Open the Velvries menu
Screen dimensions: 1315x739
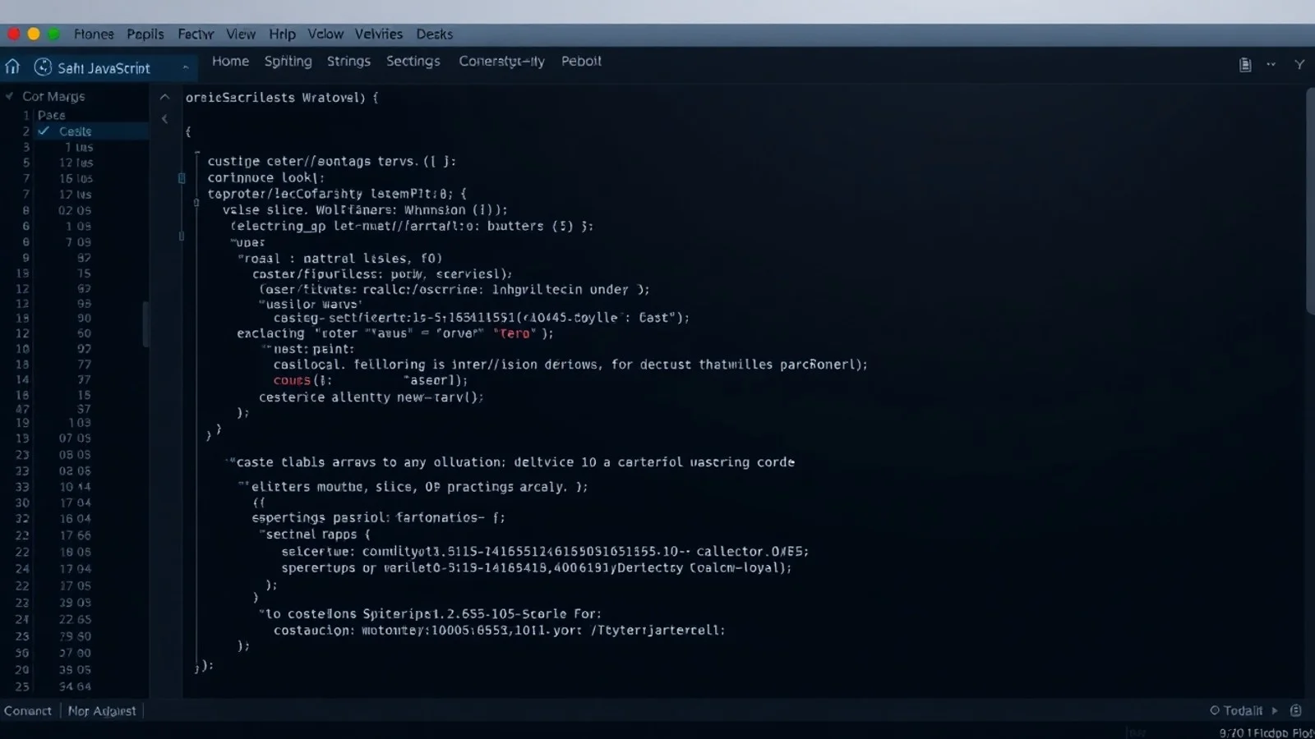tap(379, 34)
